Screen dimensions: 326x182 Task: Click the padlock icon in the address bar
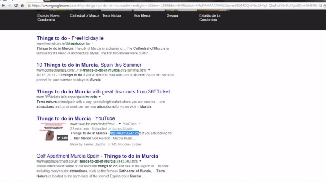coord(29,6)
